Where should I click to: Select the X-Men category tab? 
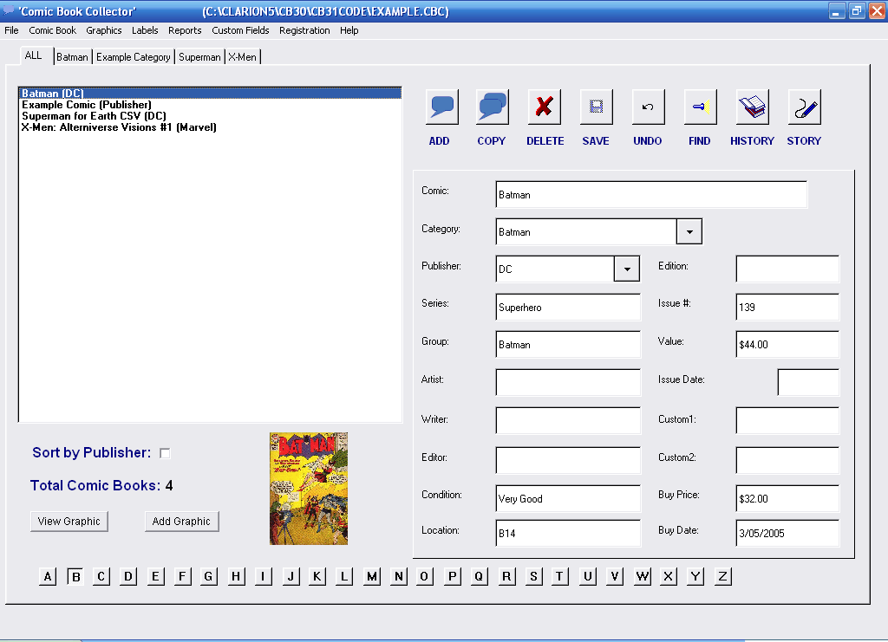(242, 57)
